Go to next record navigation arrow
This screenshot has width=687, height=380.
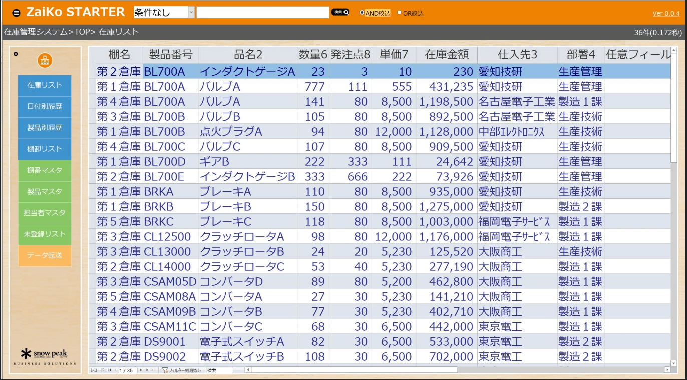click(141, 370)
